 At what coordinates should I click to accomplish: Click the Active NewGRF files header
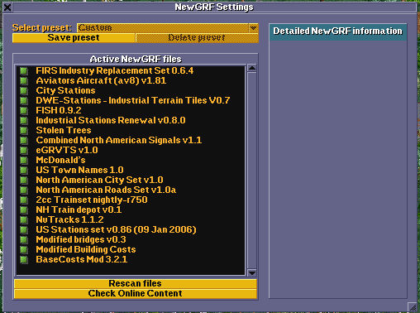pos(136,59)
